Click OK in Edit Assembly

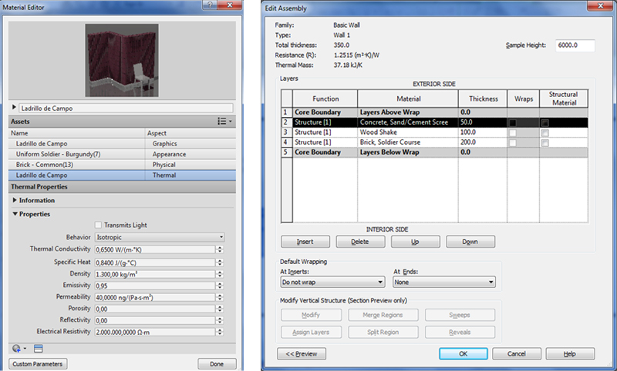(464, 354)
